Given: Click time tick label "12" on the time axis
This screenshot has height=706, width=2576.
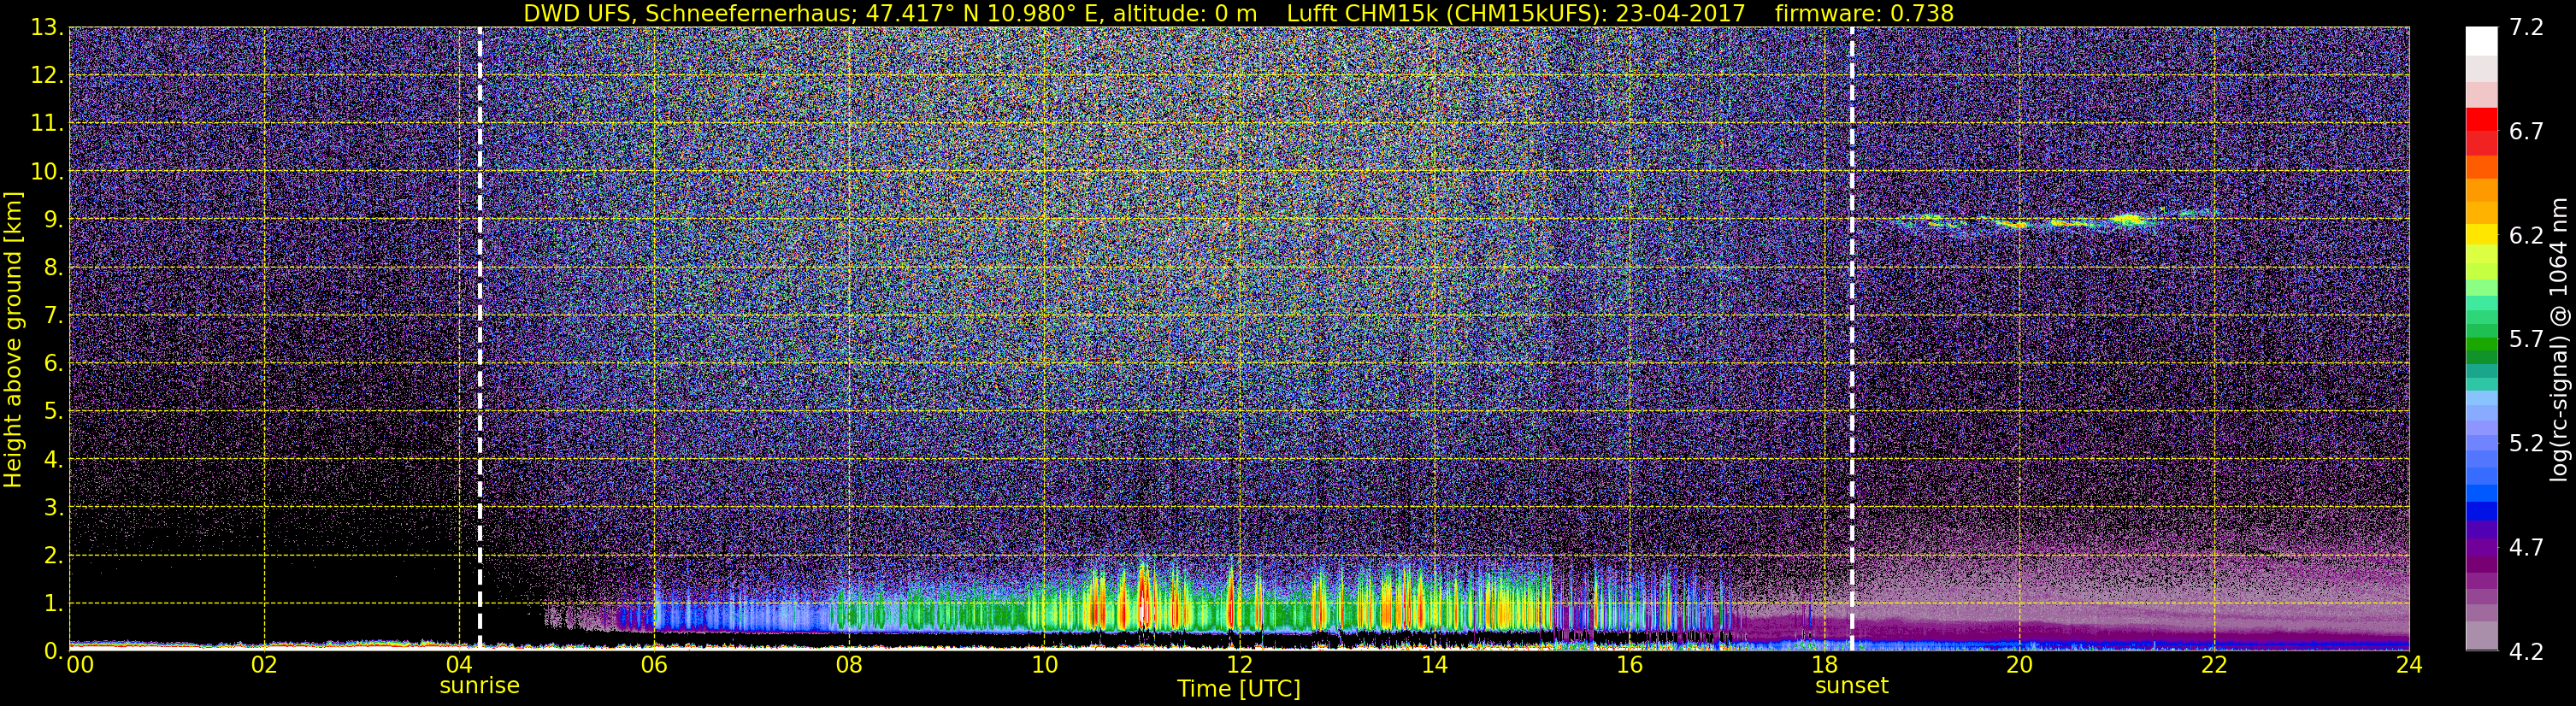Looking at the screenshot, I should point(1239,665).
